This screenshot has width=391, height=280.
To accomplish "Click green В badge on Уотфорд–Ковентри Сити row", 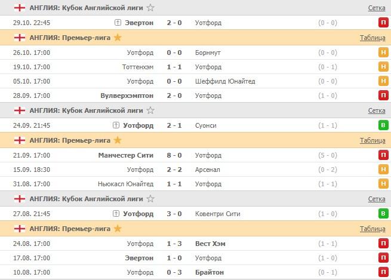I will click(x=382, y=214).
